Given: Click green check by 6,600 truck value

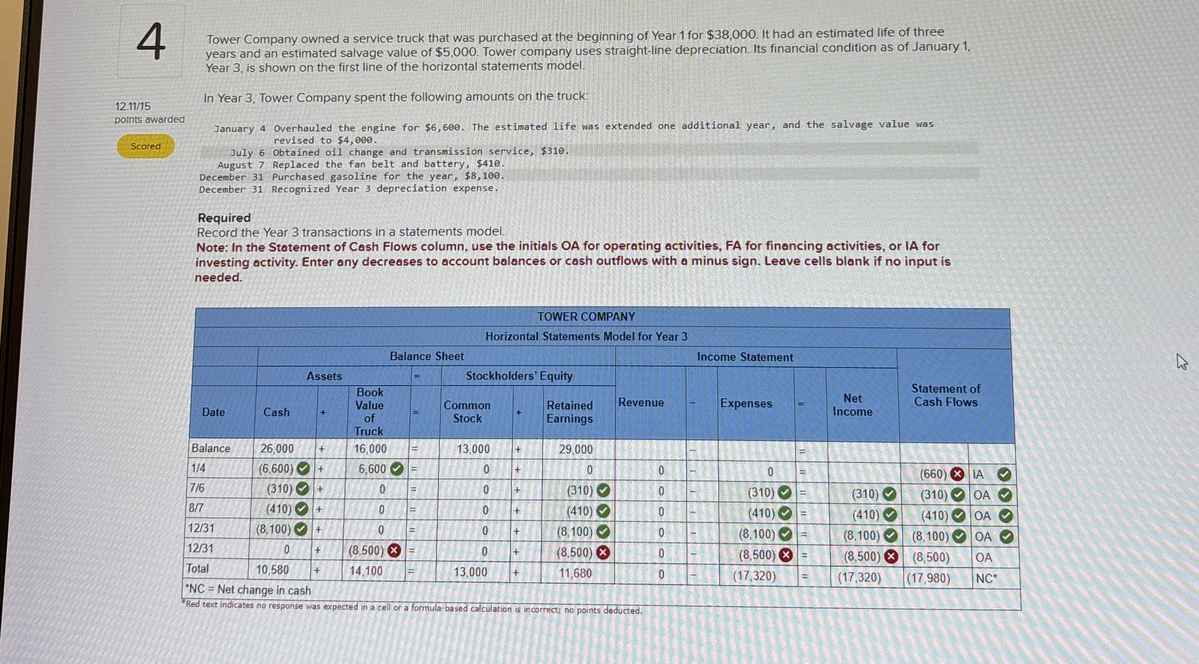Looking at the screenshot, I should 397,469.
